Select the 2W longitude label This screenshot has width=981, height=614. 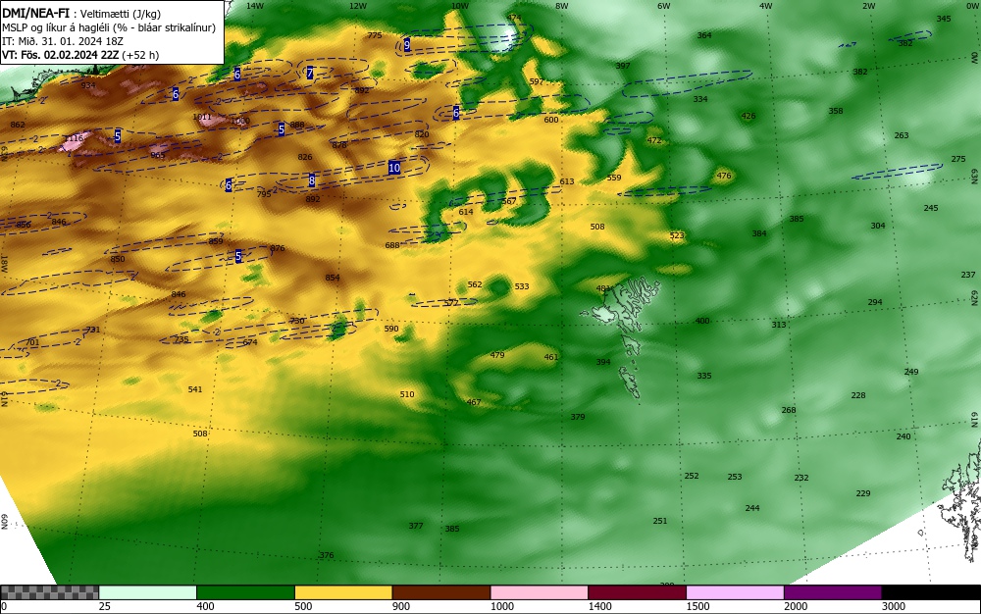868,6
